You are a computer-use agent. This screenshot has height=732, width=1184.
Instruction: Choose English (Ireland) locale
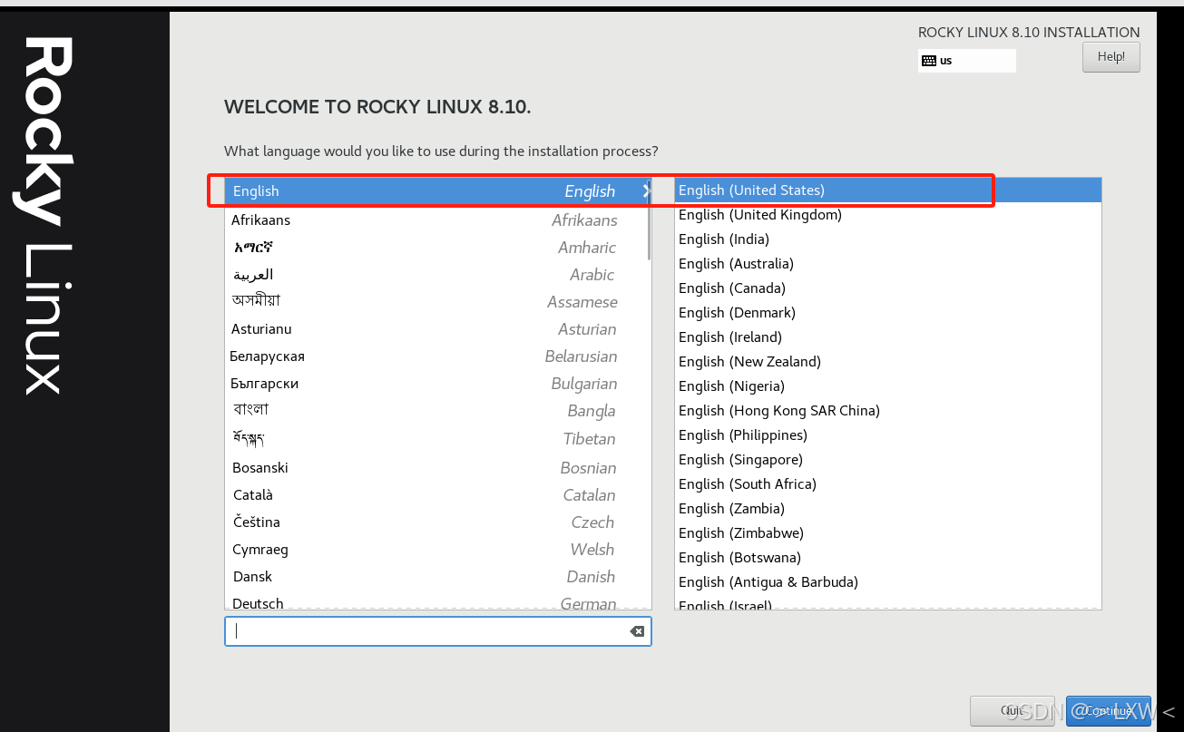click(x=887, y=337)
